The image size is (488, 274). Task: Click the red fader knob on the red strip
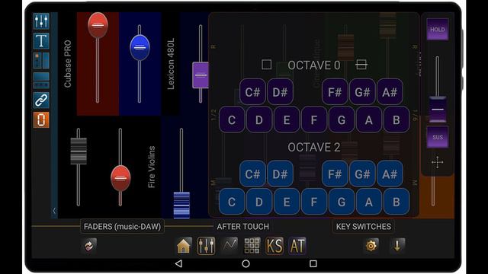(98, 25)
